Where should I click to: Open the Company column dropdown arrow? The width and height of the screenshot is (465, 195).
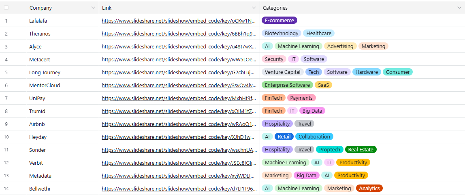93,8
